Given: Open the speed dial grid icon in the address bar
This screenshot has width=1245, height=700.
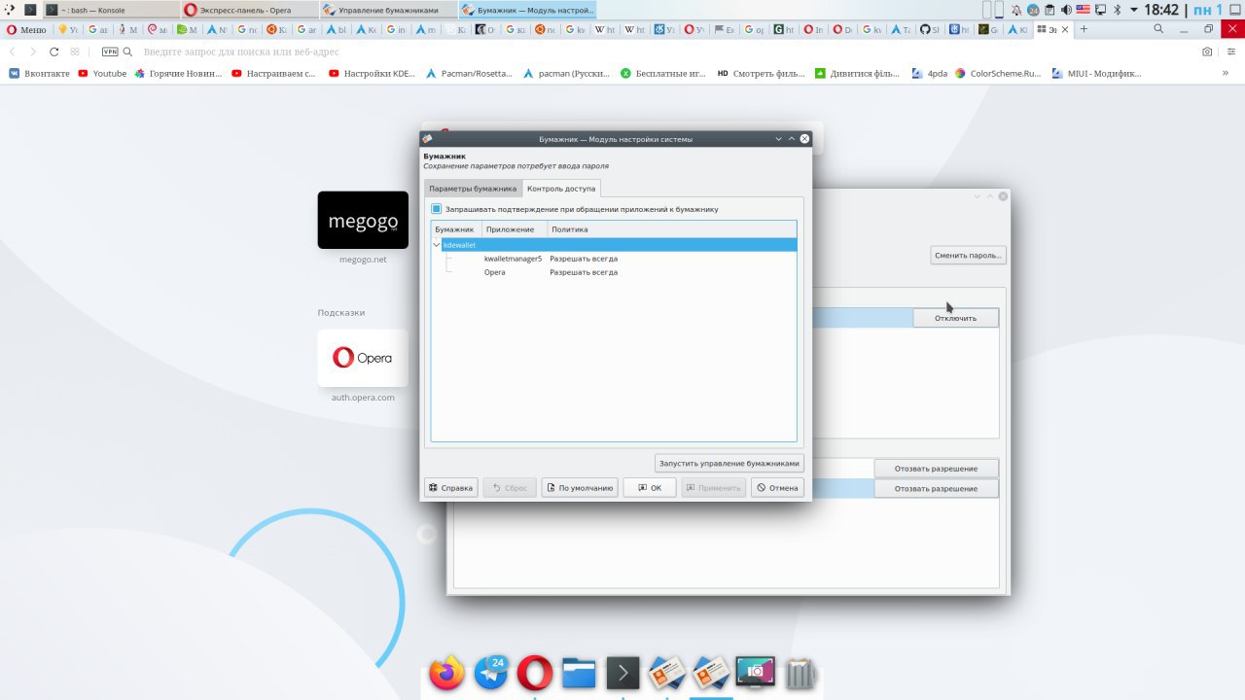Looking at the screenshot, I should [x=75, y=52].
